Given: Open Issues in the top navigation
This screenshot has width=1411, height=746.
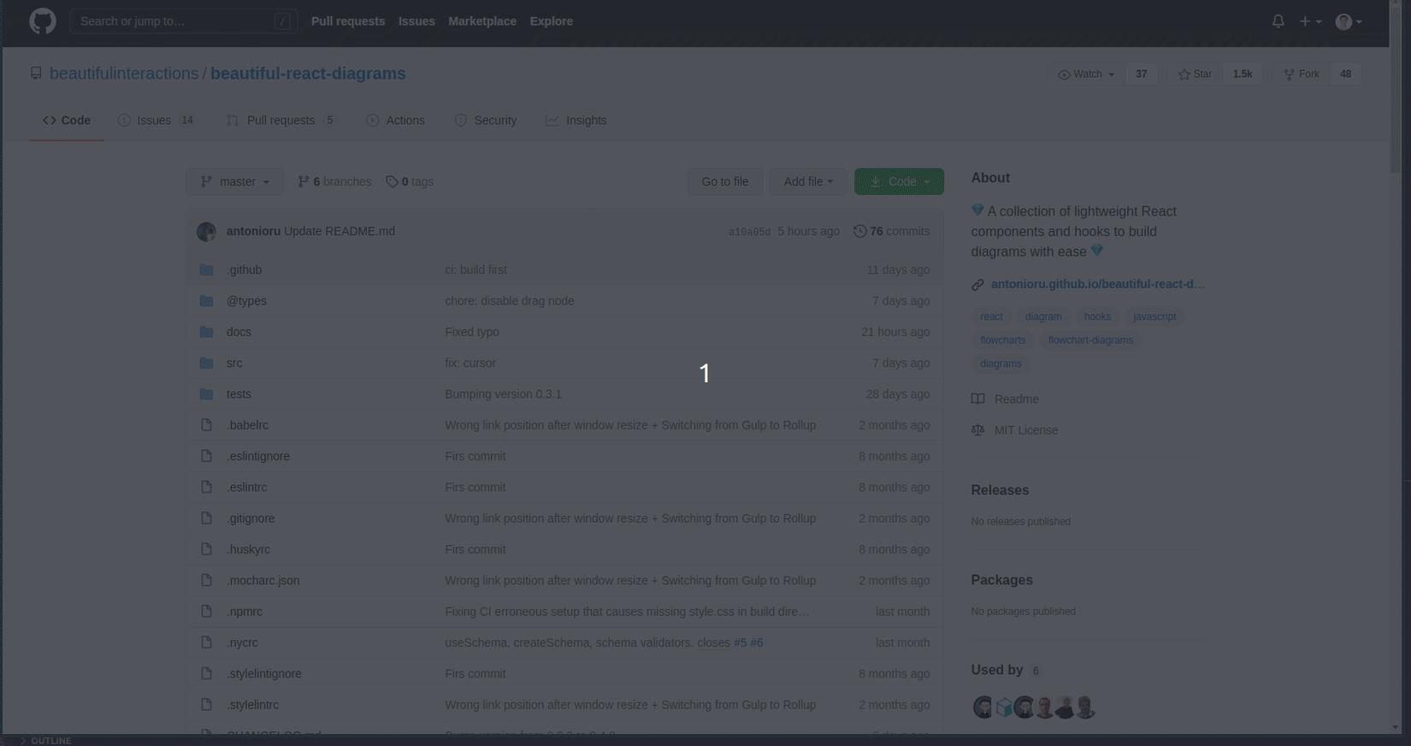Looking at the screenshot, I should pyautogui.click(x=416, y=21).
